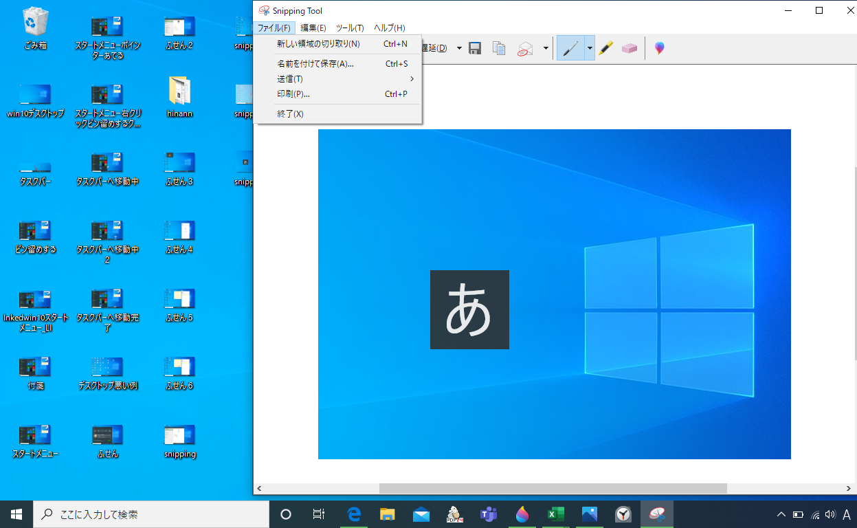Screen dimensions: 857x528
Task: Open the Delay (遅延) dropdown arrow
Action: coord(459,48)
